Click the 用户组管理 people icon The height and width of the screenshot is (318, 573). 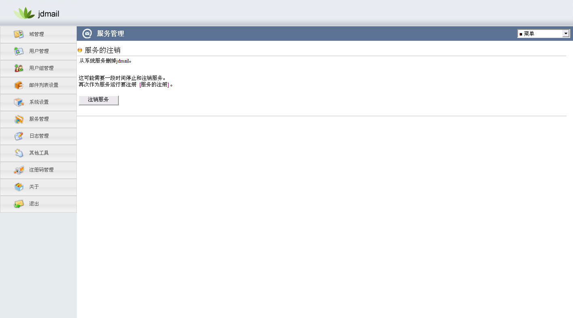pyautogui.click(x=19, y=68)
